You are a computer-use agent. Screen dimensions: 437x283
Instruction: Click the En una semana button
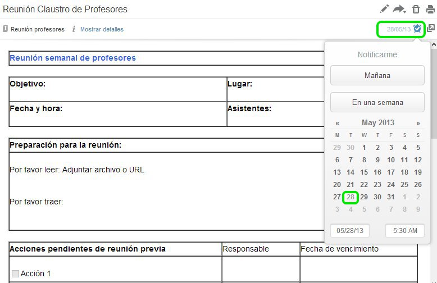tap(377, 103)
